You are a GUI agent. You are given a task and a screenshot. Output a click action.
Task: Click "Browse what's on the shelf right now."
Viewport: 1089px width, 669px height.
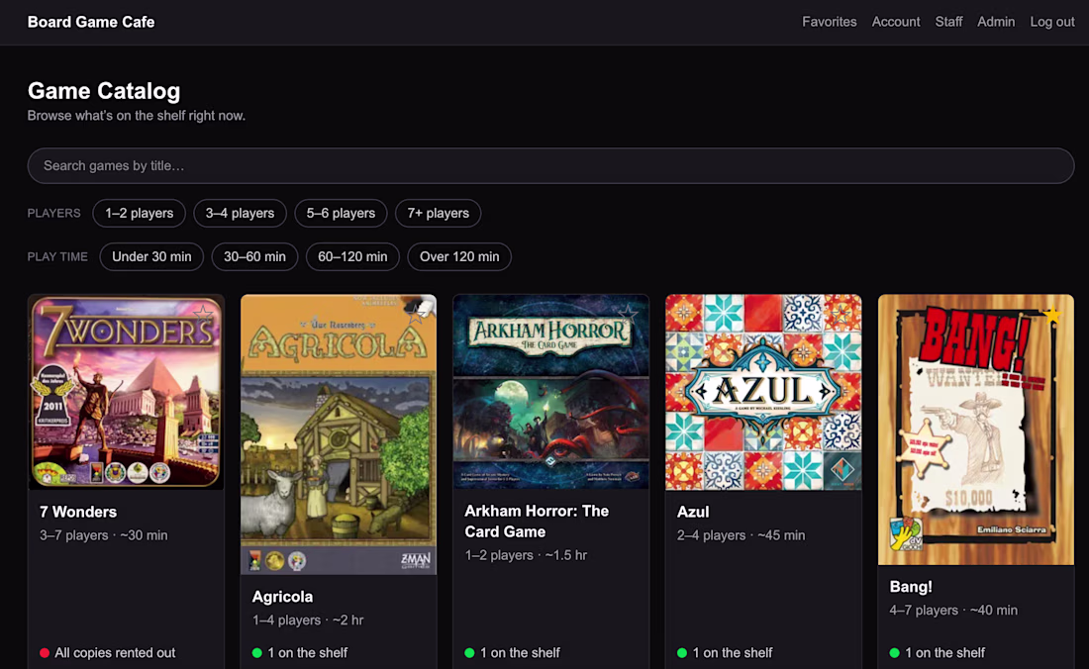point(137,116)
